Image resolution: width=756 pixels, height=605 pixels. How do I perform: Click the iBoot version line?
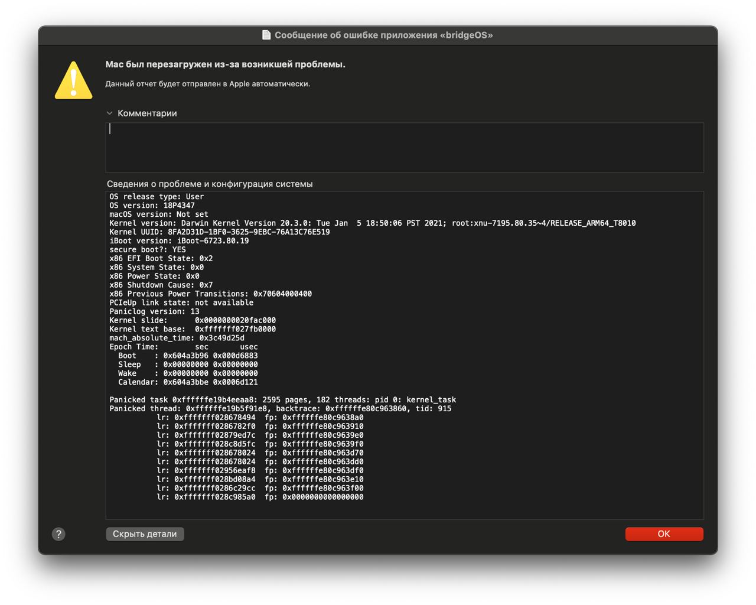(179, 241)
